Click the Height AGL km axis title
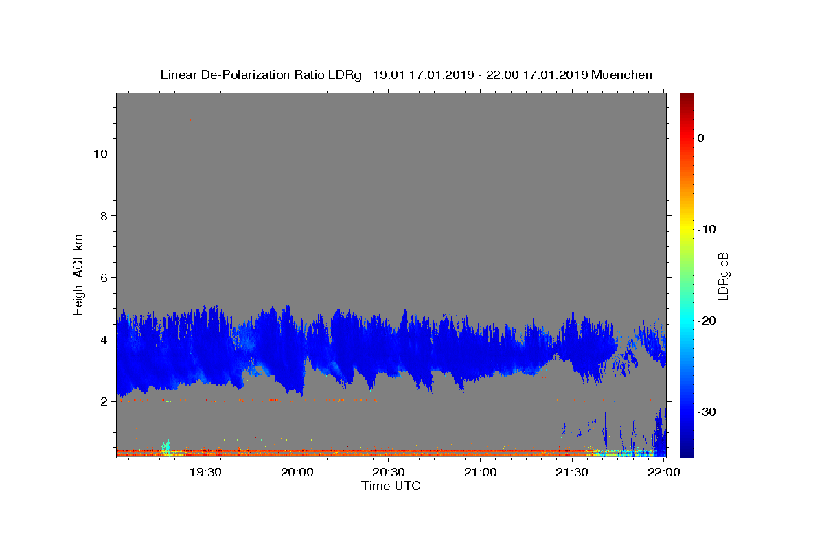 pyautogui.click(x=79, y=274)
